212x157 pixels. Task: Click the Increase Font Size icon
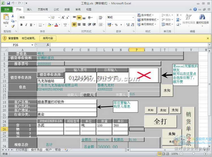tap(63, 18)
